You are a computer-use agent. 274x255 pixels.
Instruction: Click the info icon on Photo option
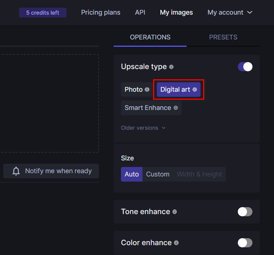[x=147, y=90]
